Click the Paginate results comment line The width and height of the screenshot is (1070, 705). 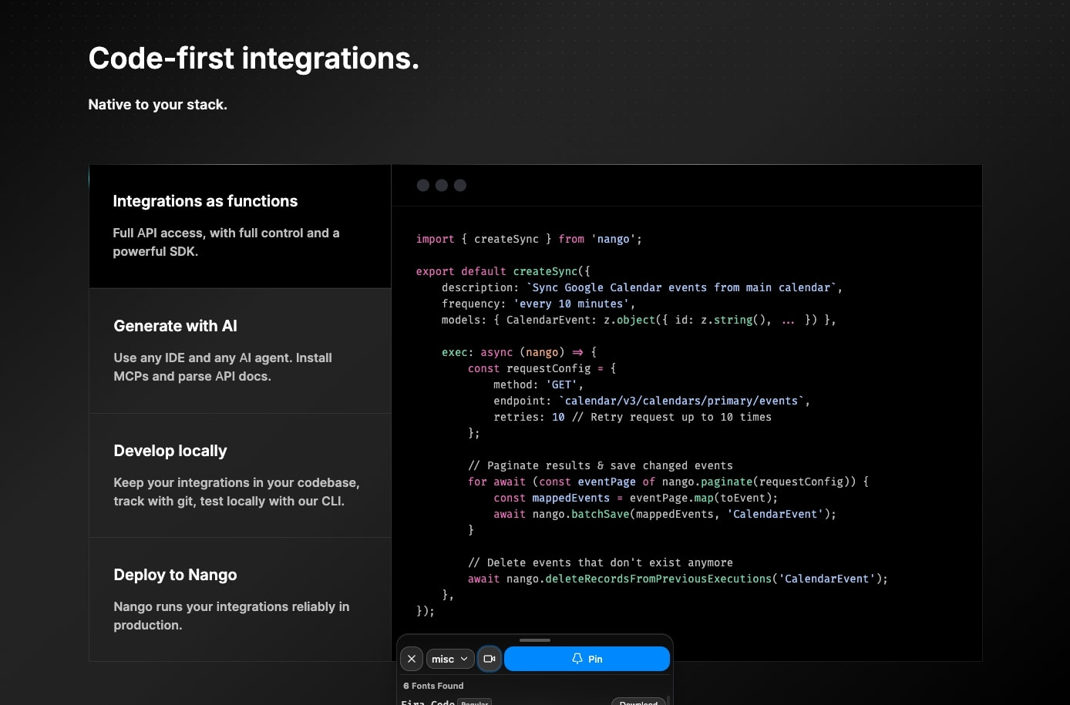point(600,465)
